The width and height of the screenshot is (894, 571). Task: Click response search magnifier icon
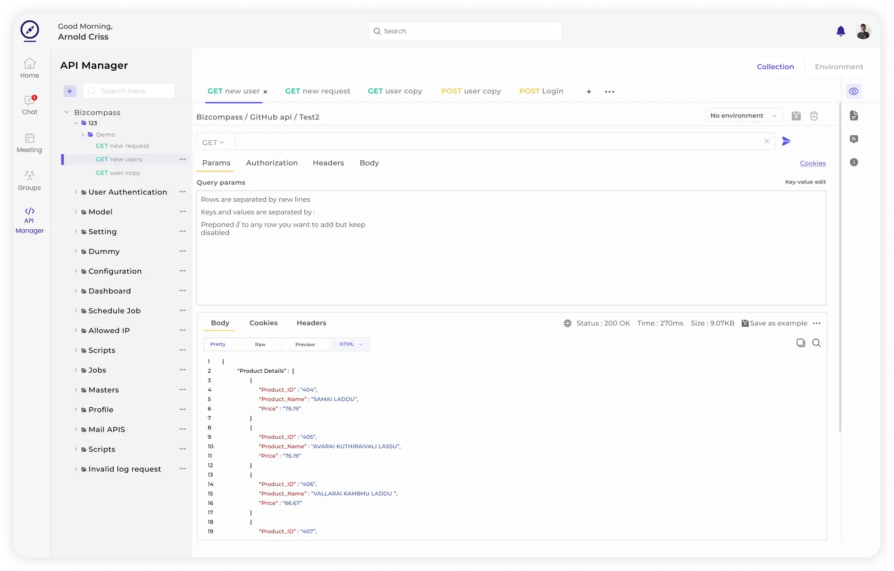click(816, 343)
